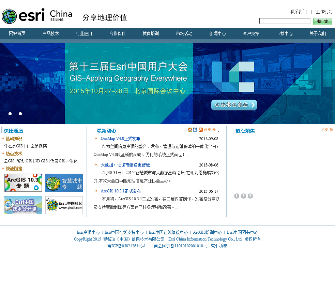Click the 2015-08-06 news date

(209, 165)
